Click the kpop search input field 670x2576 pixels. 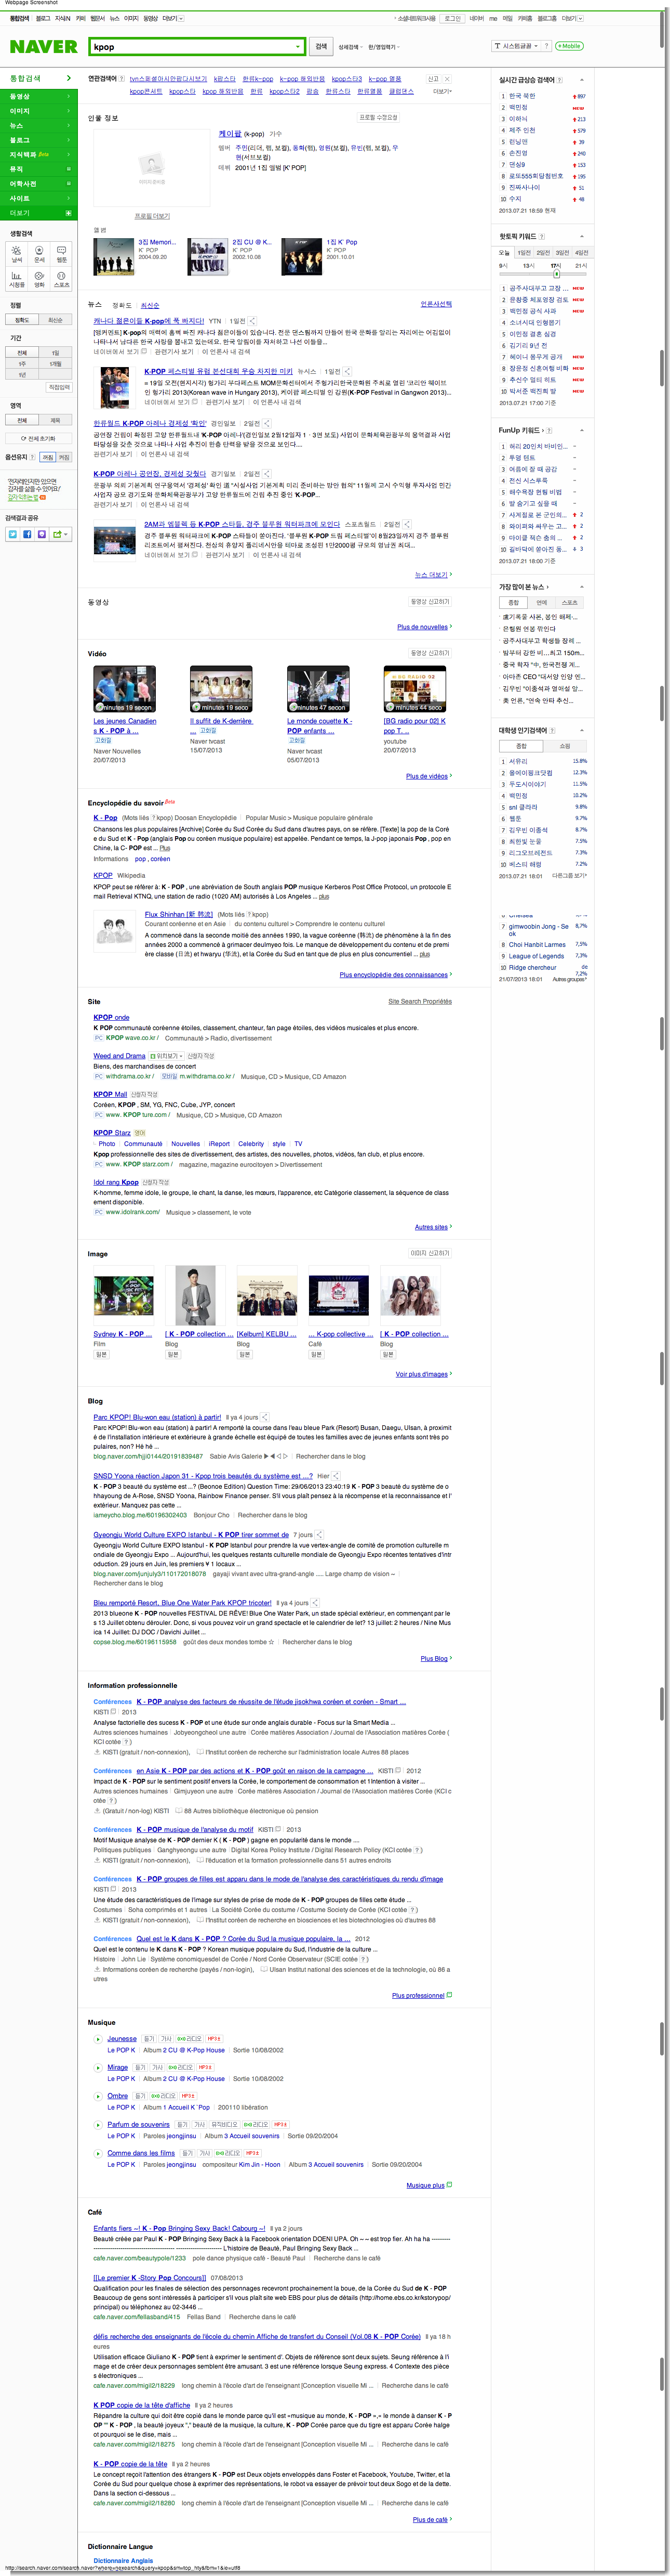[x=190, y=46]
